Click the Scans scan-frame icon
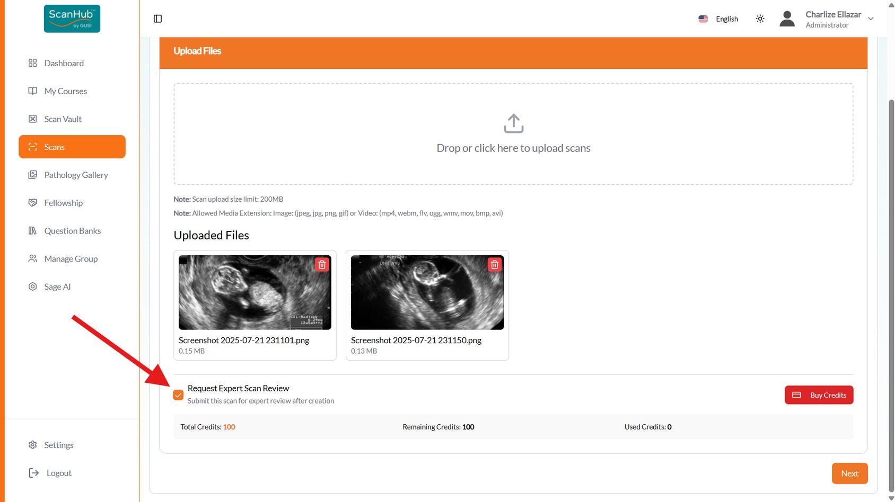The height and width of the screenshot is (502, 895). (33, 147)
